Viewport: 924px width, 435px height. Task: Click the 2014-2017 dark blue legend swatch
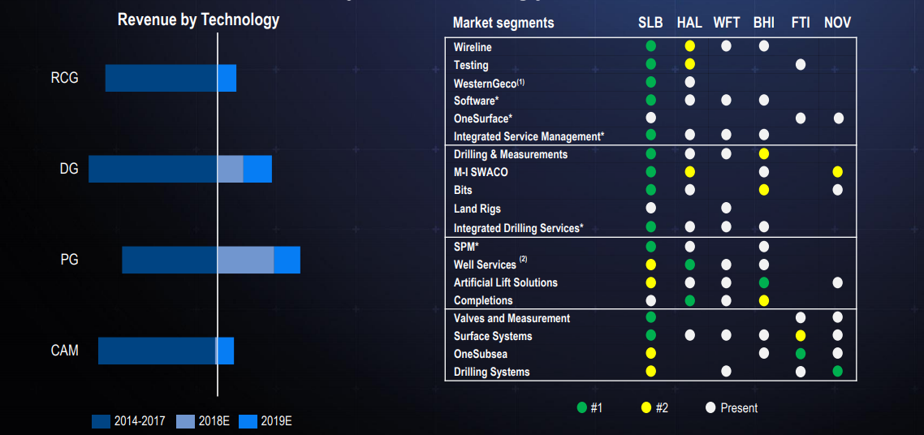click(x=101, y=421)
